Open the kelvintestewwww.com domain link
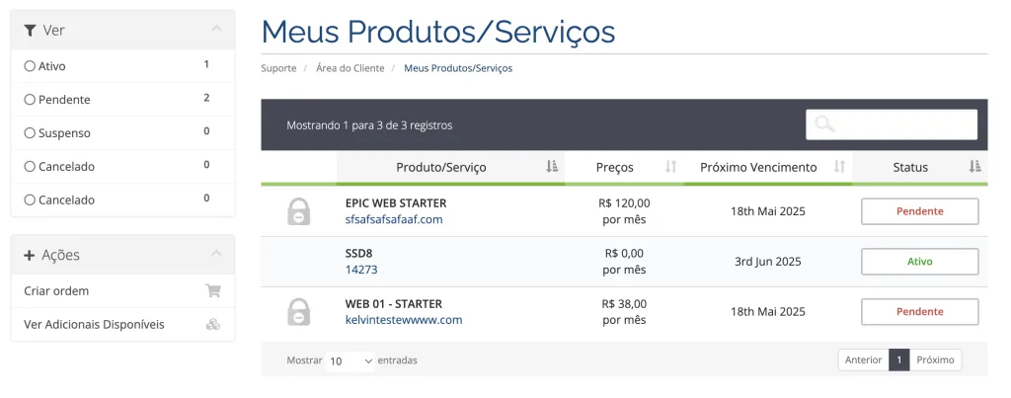Viewport: 1011px width, 398px height. [x=404, y=320]
